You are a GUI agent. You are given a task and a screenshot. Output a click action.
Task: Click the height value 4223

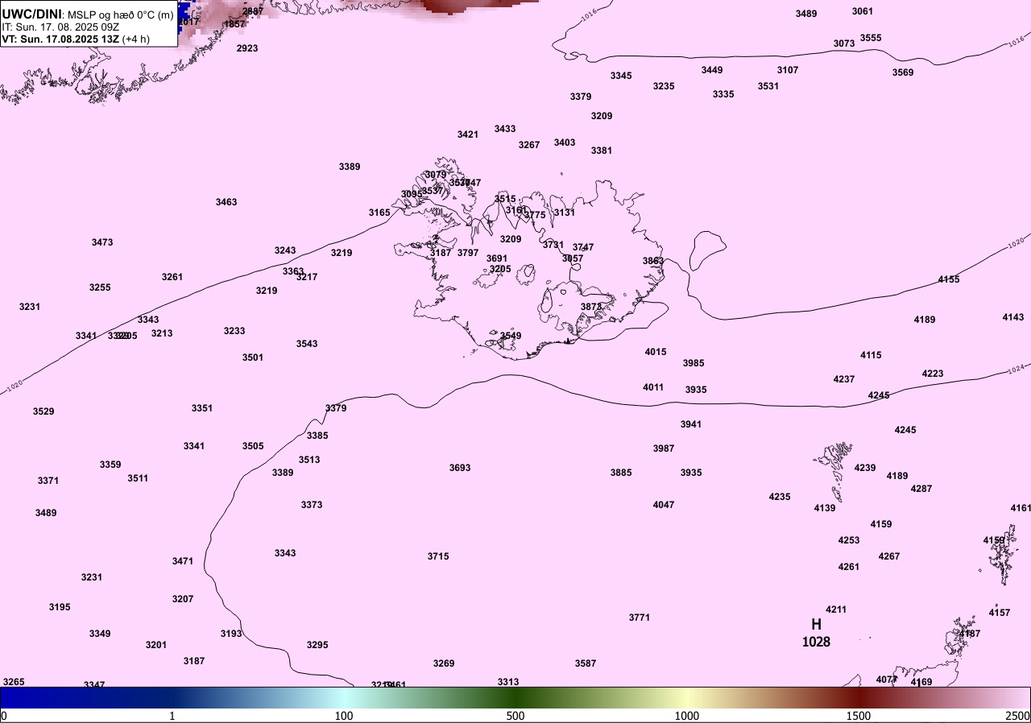[x=933, y=374]
